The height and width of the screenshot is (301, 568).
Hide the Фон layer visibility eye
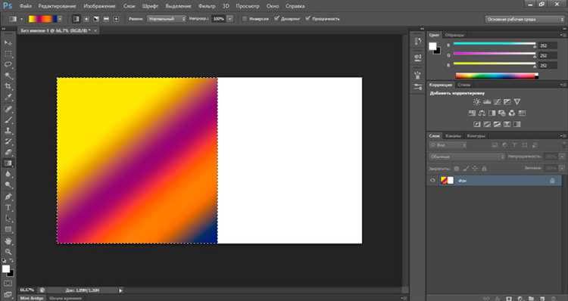[432, 180]
